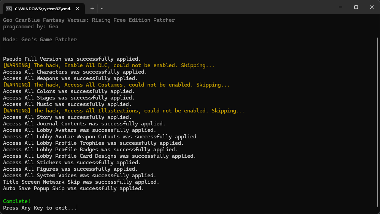Click the Access All Illustrations warning line
Screen dimensions: 380x214
pyautogui.click(x=124, y=111)
